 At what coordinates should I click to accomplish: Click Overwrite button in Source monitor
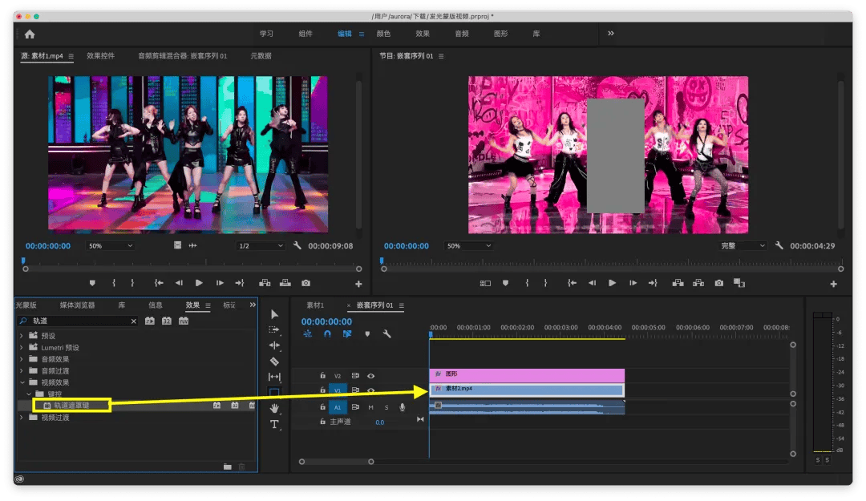pos(285,283)
